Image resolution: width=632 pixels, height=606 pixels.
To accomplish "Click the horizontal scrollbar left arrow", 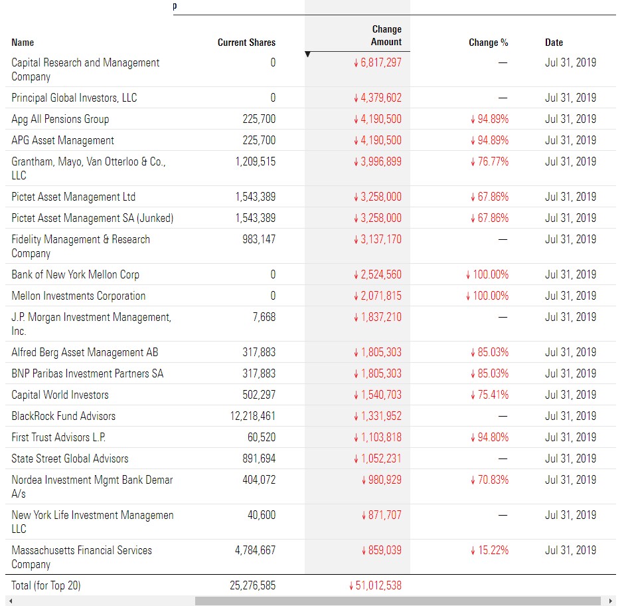I will click(x=11, y=601).
